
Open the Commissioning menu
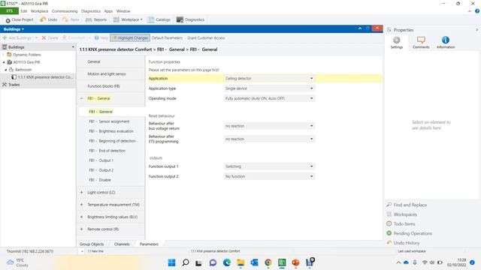[x=65, y=11]
